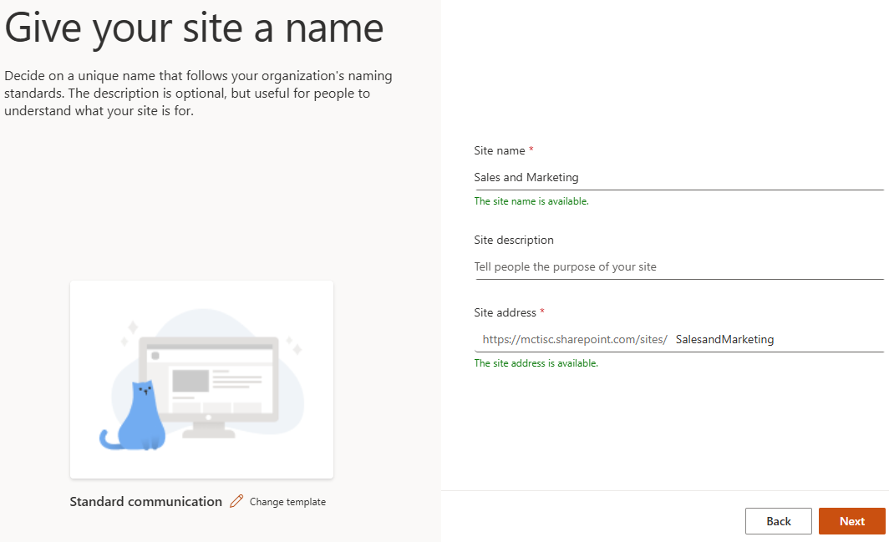
Task: Click the Standard communication label
Action: coord(145,502)
